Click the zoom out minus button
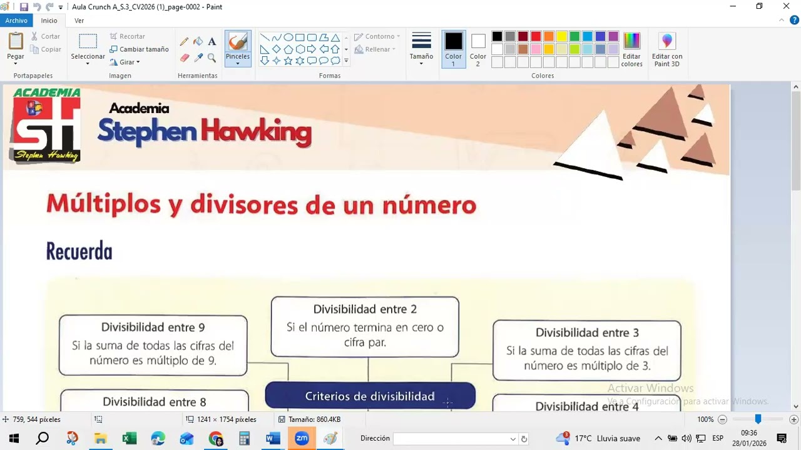The height and width of the screenshot is (450, 801). click(722, 419)
